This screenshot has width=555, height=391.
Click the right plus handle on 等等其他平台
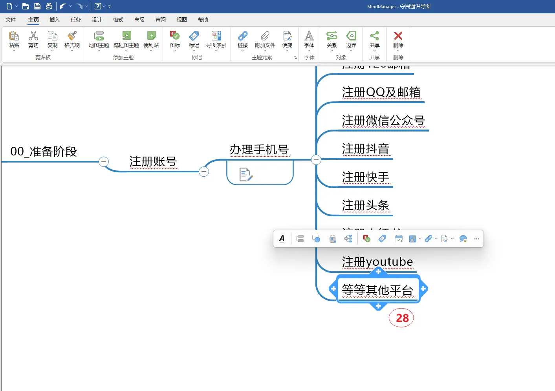tap(423, 289)
